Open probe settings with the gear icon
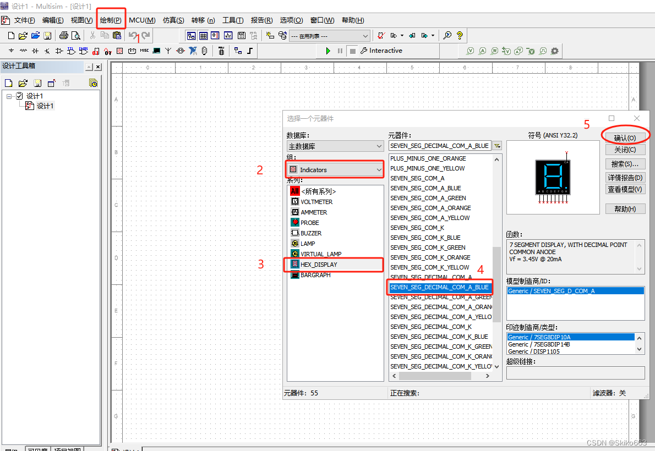 [554, 51]
